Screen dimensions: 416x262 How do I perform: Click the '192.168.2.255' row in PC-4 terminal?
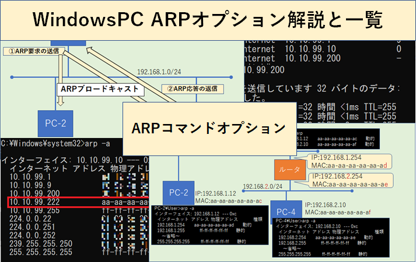322,243
